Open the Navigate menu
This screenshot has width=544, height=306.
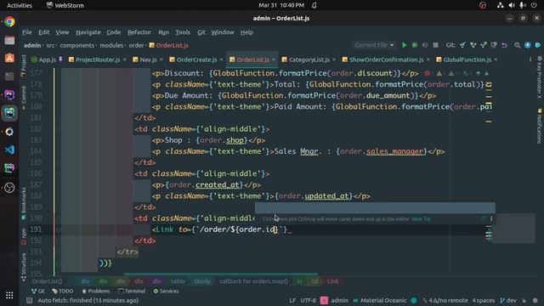88,32
